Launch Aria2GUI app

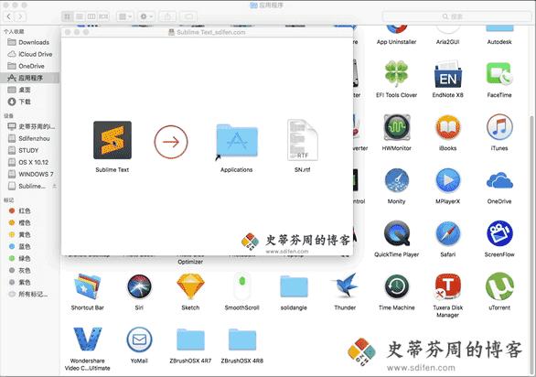[448, 29]
